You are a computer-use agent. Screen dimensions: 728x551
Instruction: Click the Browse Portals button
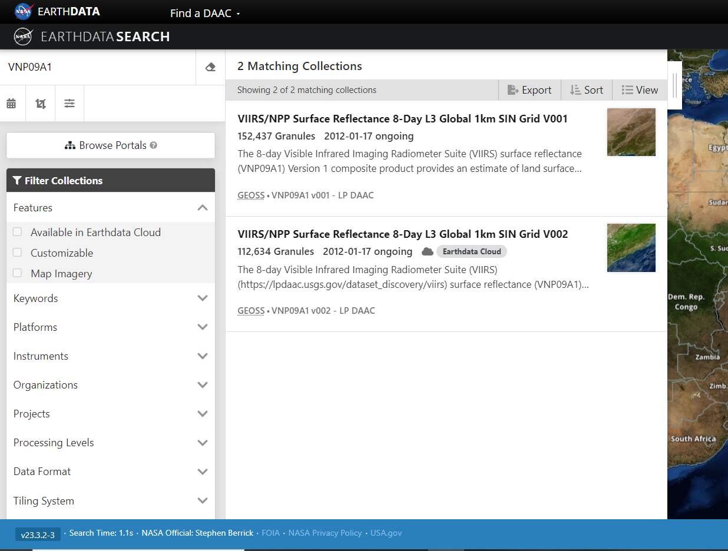(111, 145)
